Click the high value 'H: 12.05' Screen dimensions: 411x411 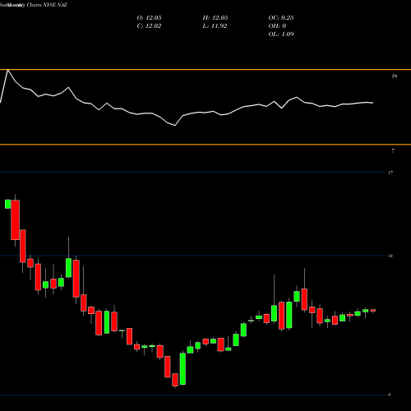click(x=215, y=18)
